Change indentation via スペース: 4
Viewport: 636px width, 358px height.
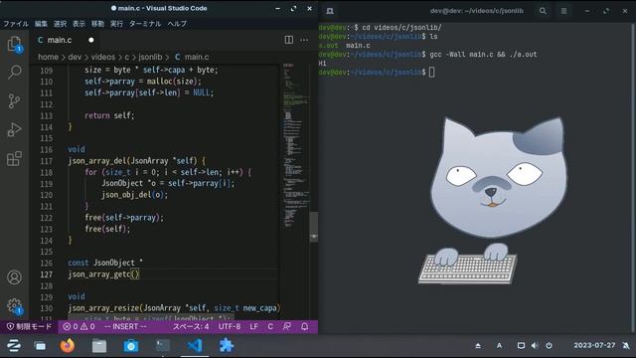click(191, 326)
